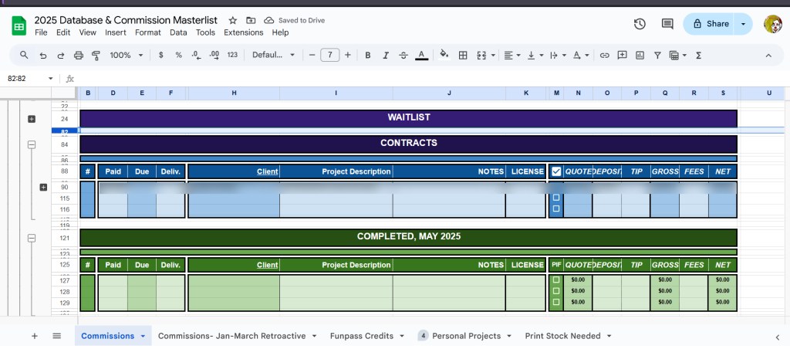This screenshot has height=349, width=790.
Task: Collapse the Completed May 2025 row group
Action: 32,239
